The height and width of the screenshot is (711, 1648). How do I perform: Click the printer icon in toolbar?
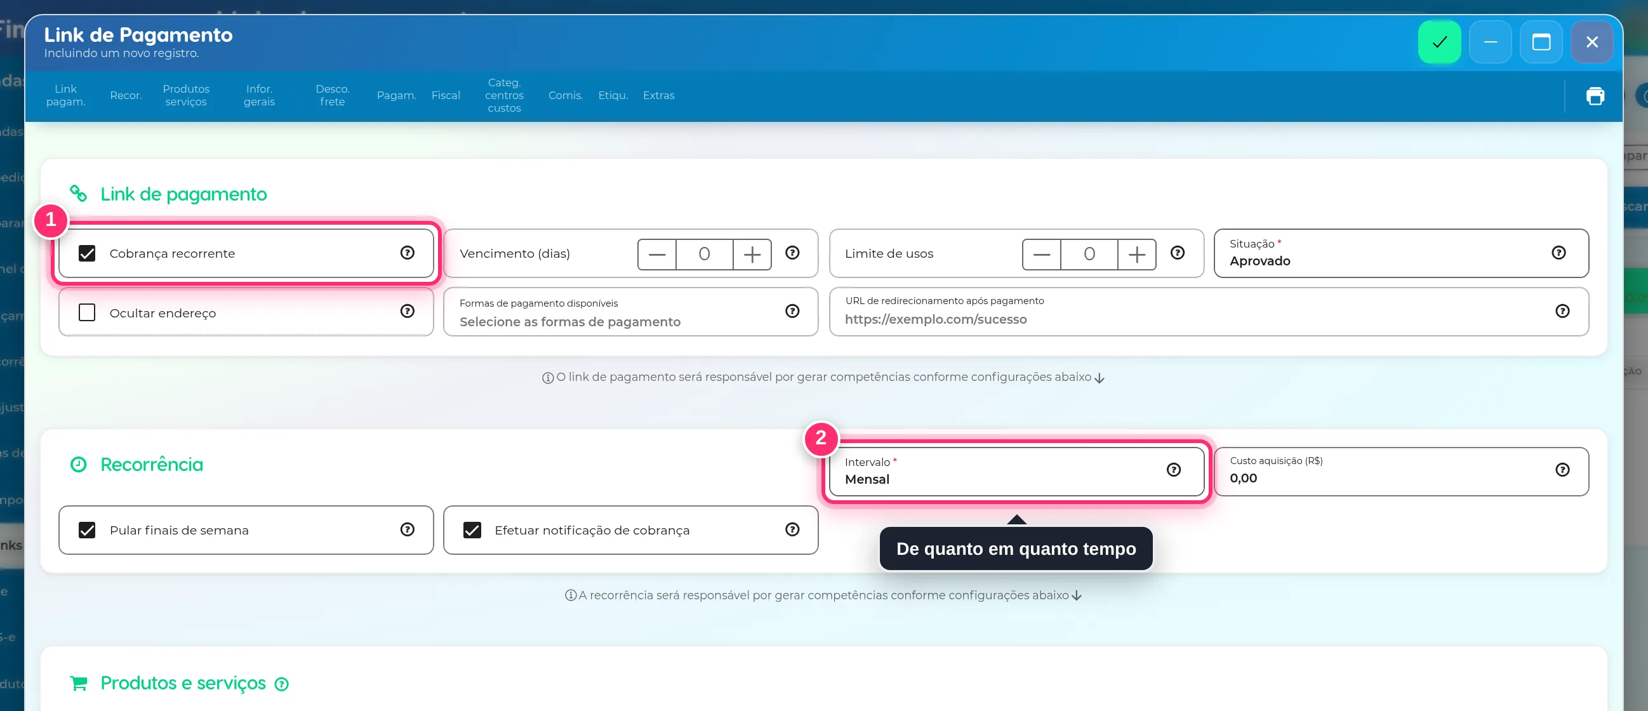pyautogui.click(x=1595, y=96)
